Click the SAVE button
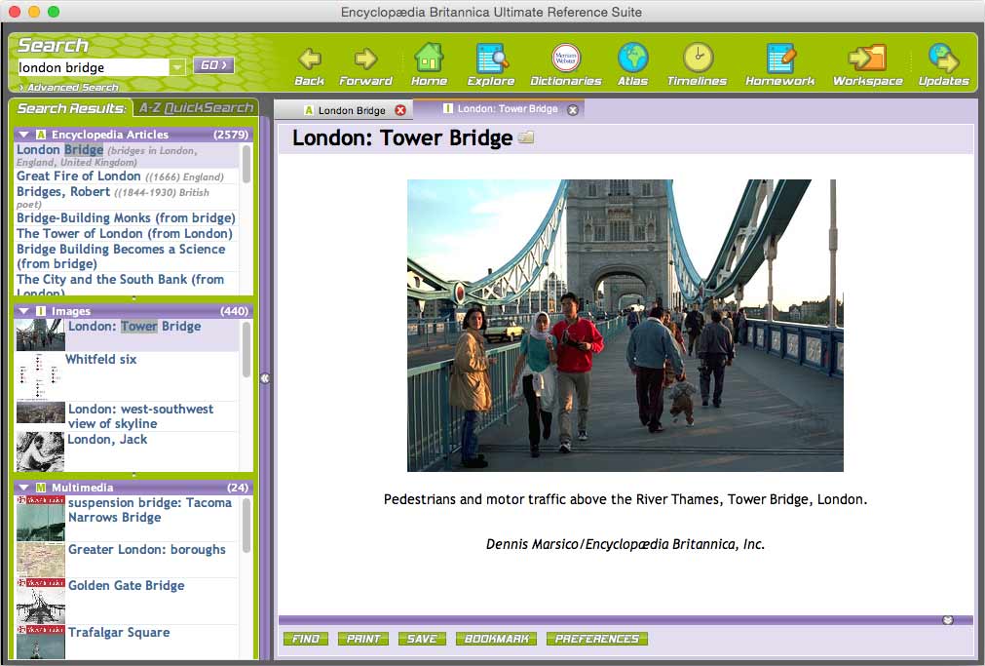The height and width of the screenshot is (666, 985). [422, 639]
